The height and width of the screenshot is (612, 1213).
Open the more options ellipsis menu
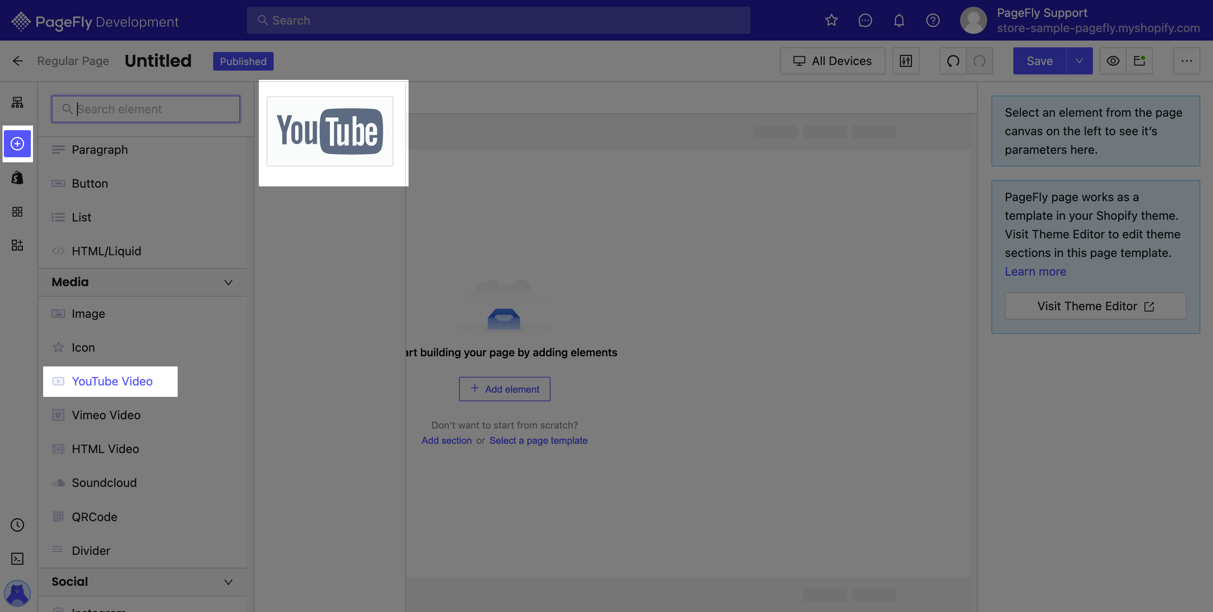point(1186,61)
